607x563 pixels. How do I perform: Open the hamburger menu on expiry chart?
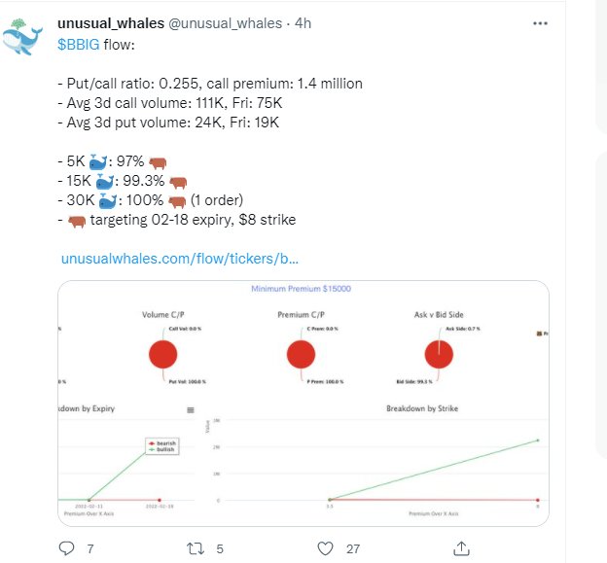[x=191, y=410]
